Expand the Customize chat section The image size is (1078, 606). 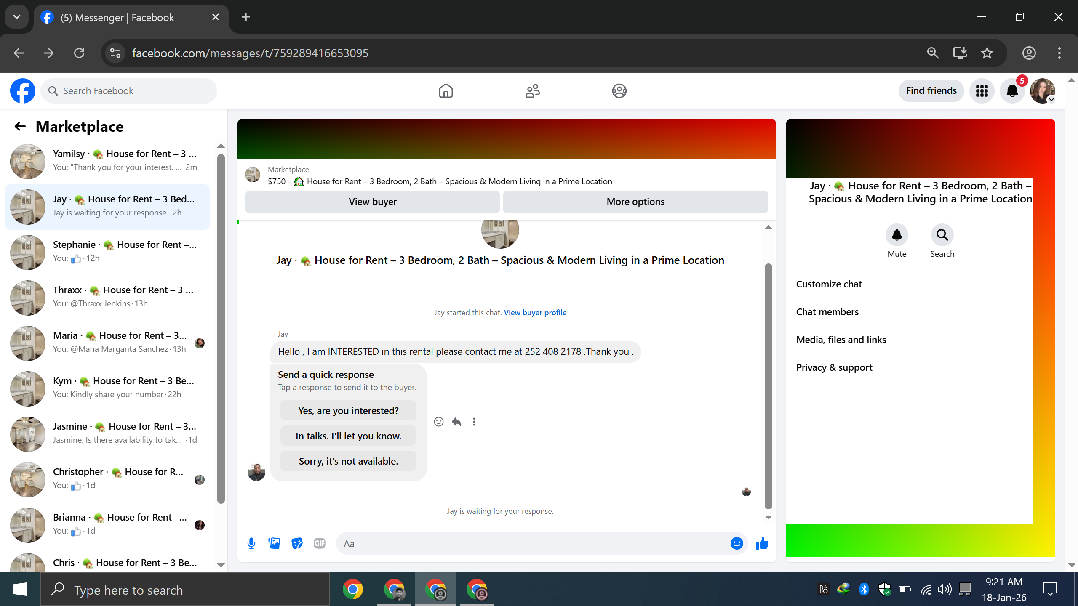[x=829, y=284]
